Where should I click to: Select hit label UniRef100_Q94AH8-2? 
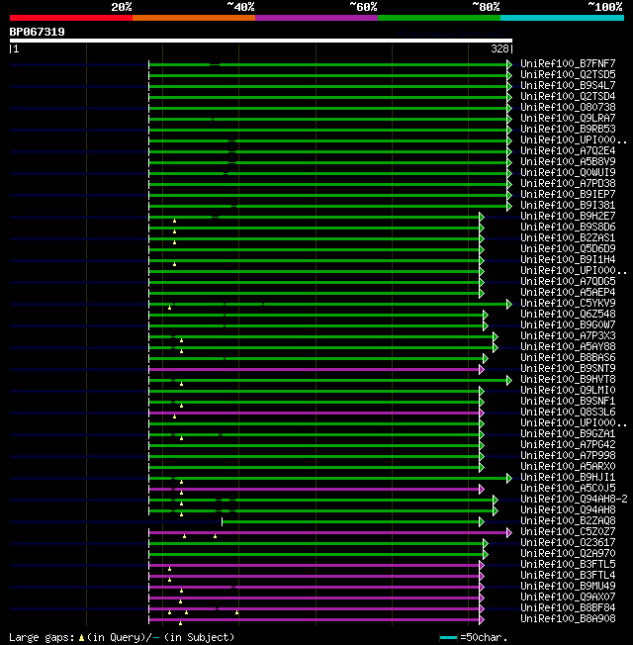574,500
